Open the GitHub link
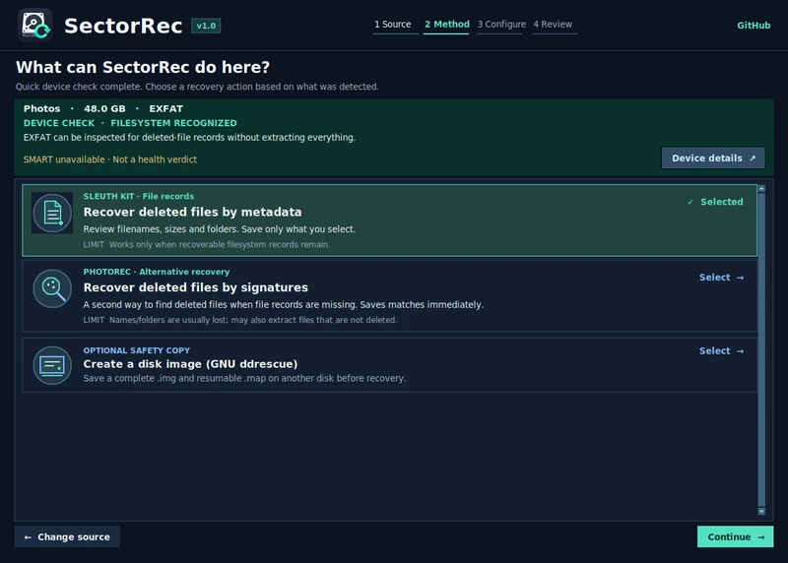The height and width of the screenshot is (563, 788). pos(754,26)
